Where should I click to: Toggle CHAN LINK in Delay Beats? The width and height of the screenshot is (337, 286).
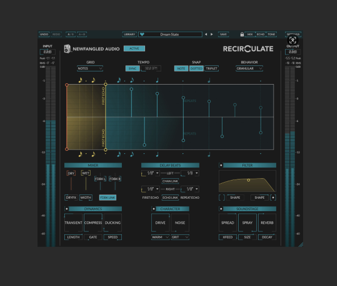pos(170,181)
